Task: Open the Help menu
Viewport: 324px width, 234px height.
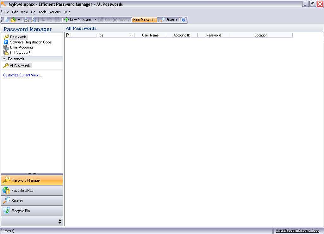Action: [67, 12]
